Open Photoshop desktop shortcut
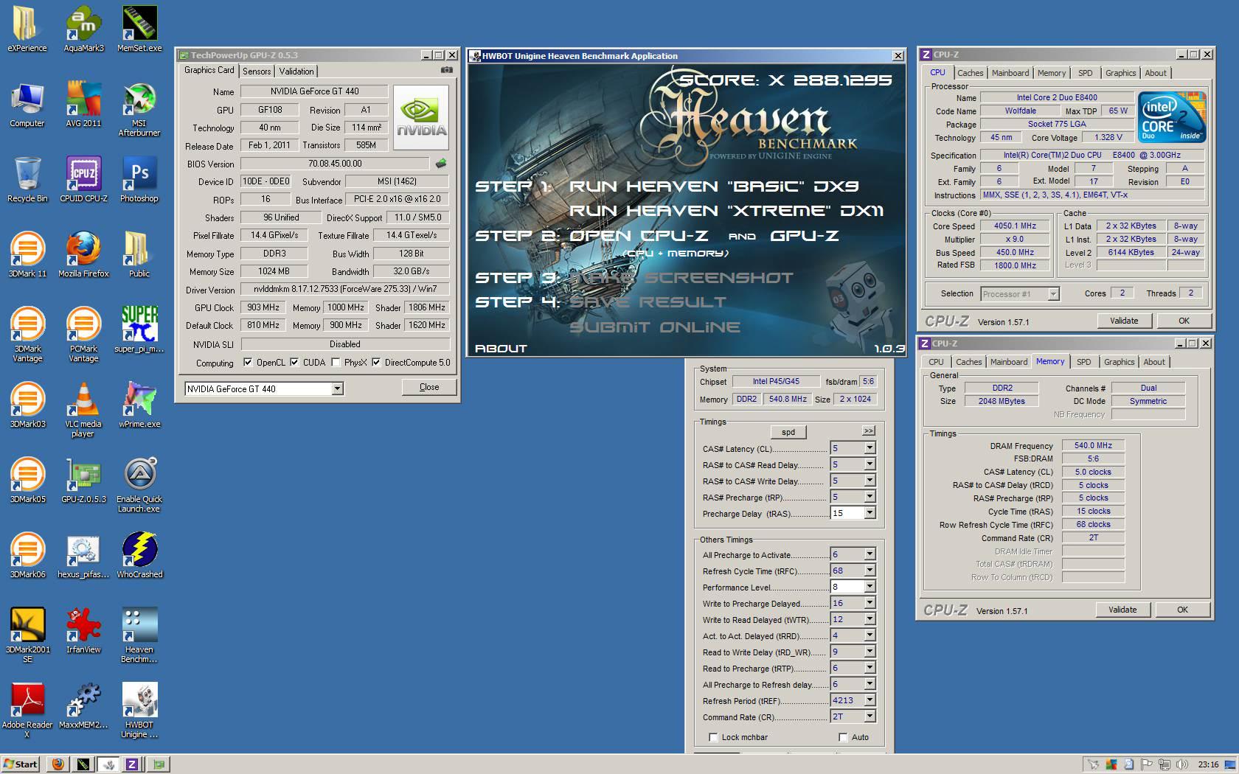 tap(139, 180)
